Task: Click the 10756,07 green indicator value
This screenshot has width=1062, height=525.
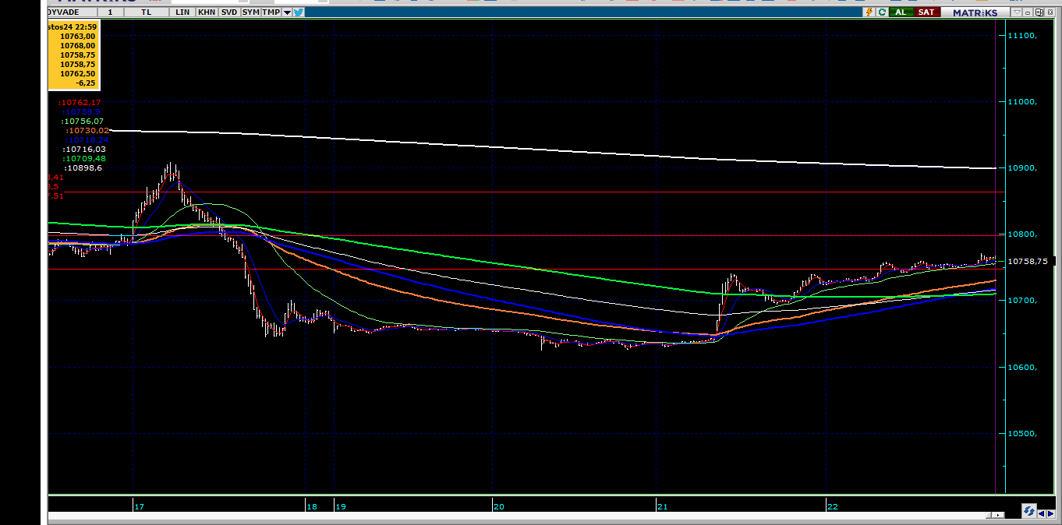Action: (x=82, y=122)
